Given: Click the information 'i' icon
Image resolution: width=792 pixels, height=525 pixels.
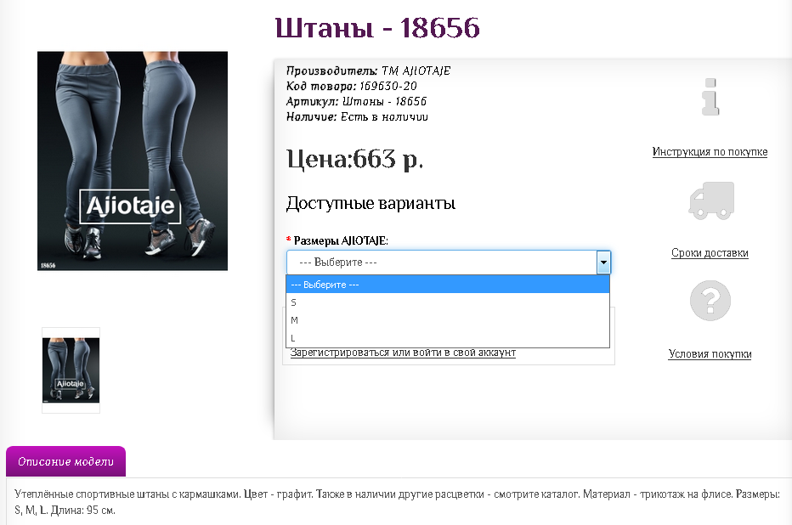Looking at the screenshot, I should [710, 97].
